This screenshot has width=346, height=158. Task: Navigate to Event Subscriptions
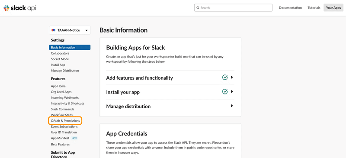(64, 127)
